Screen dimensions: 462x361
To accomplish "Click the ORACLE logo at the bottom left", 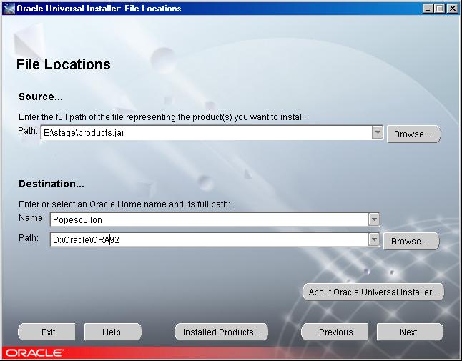I will [34, 352].
